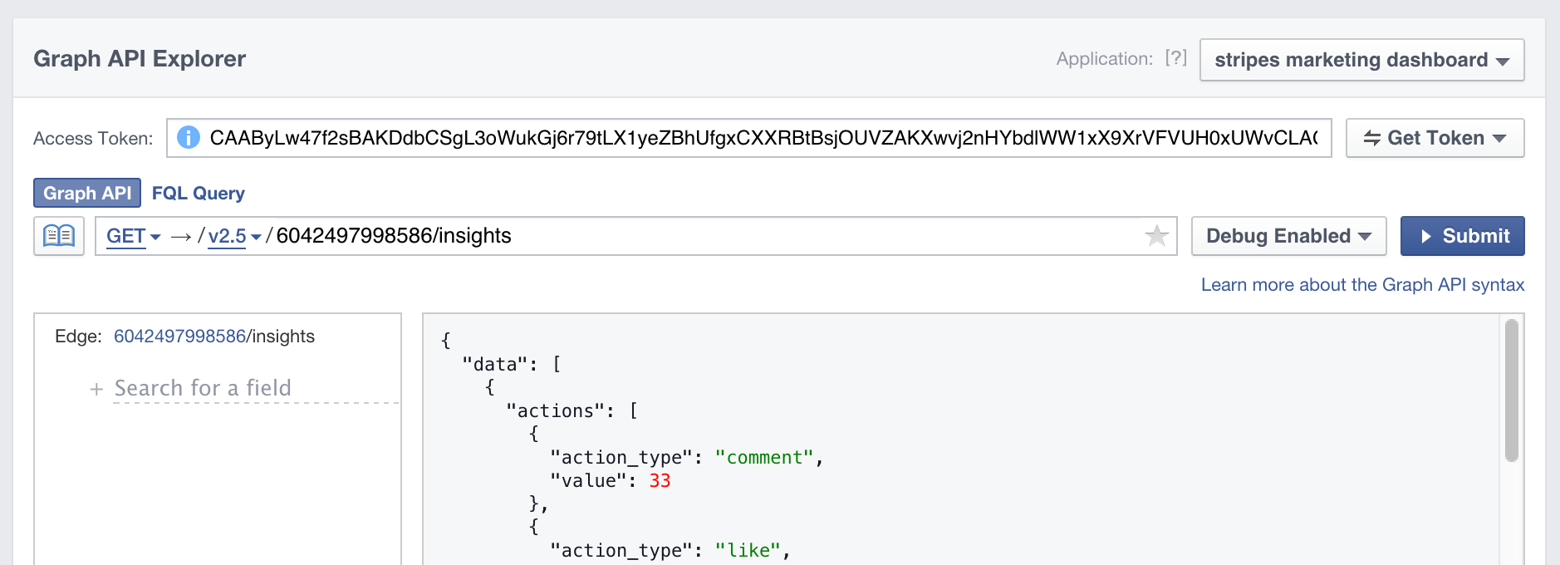The image size is (1560, 565).
Task: Open Learn more about the Graph API syntax
Action: click(x=1362, y=284)
